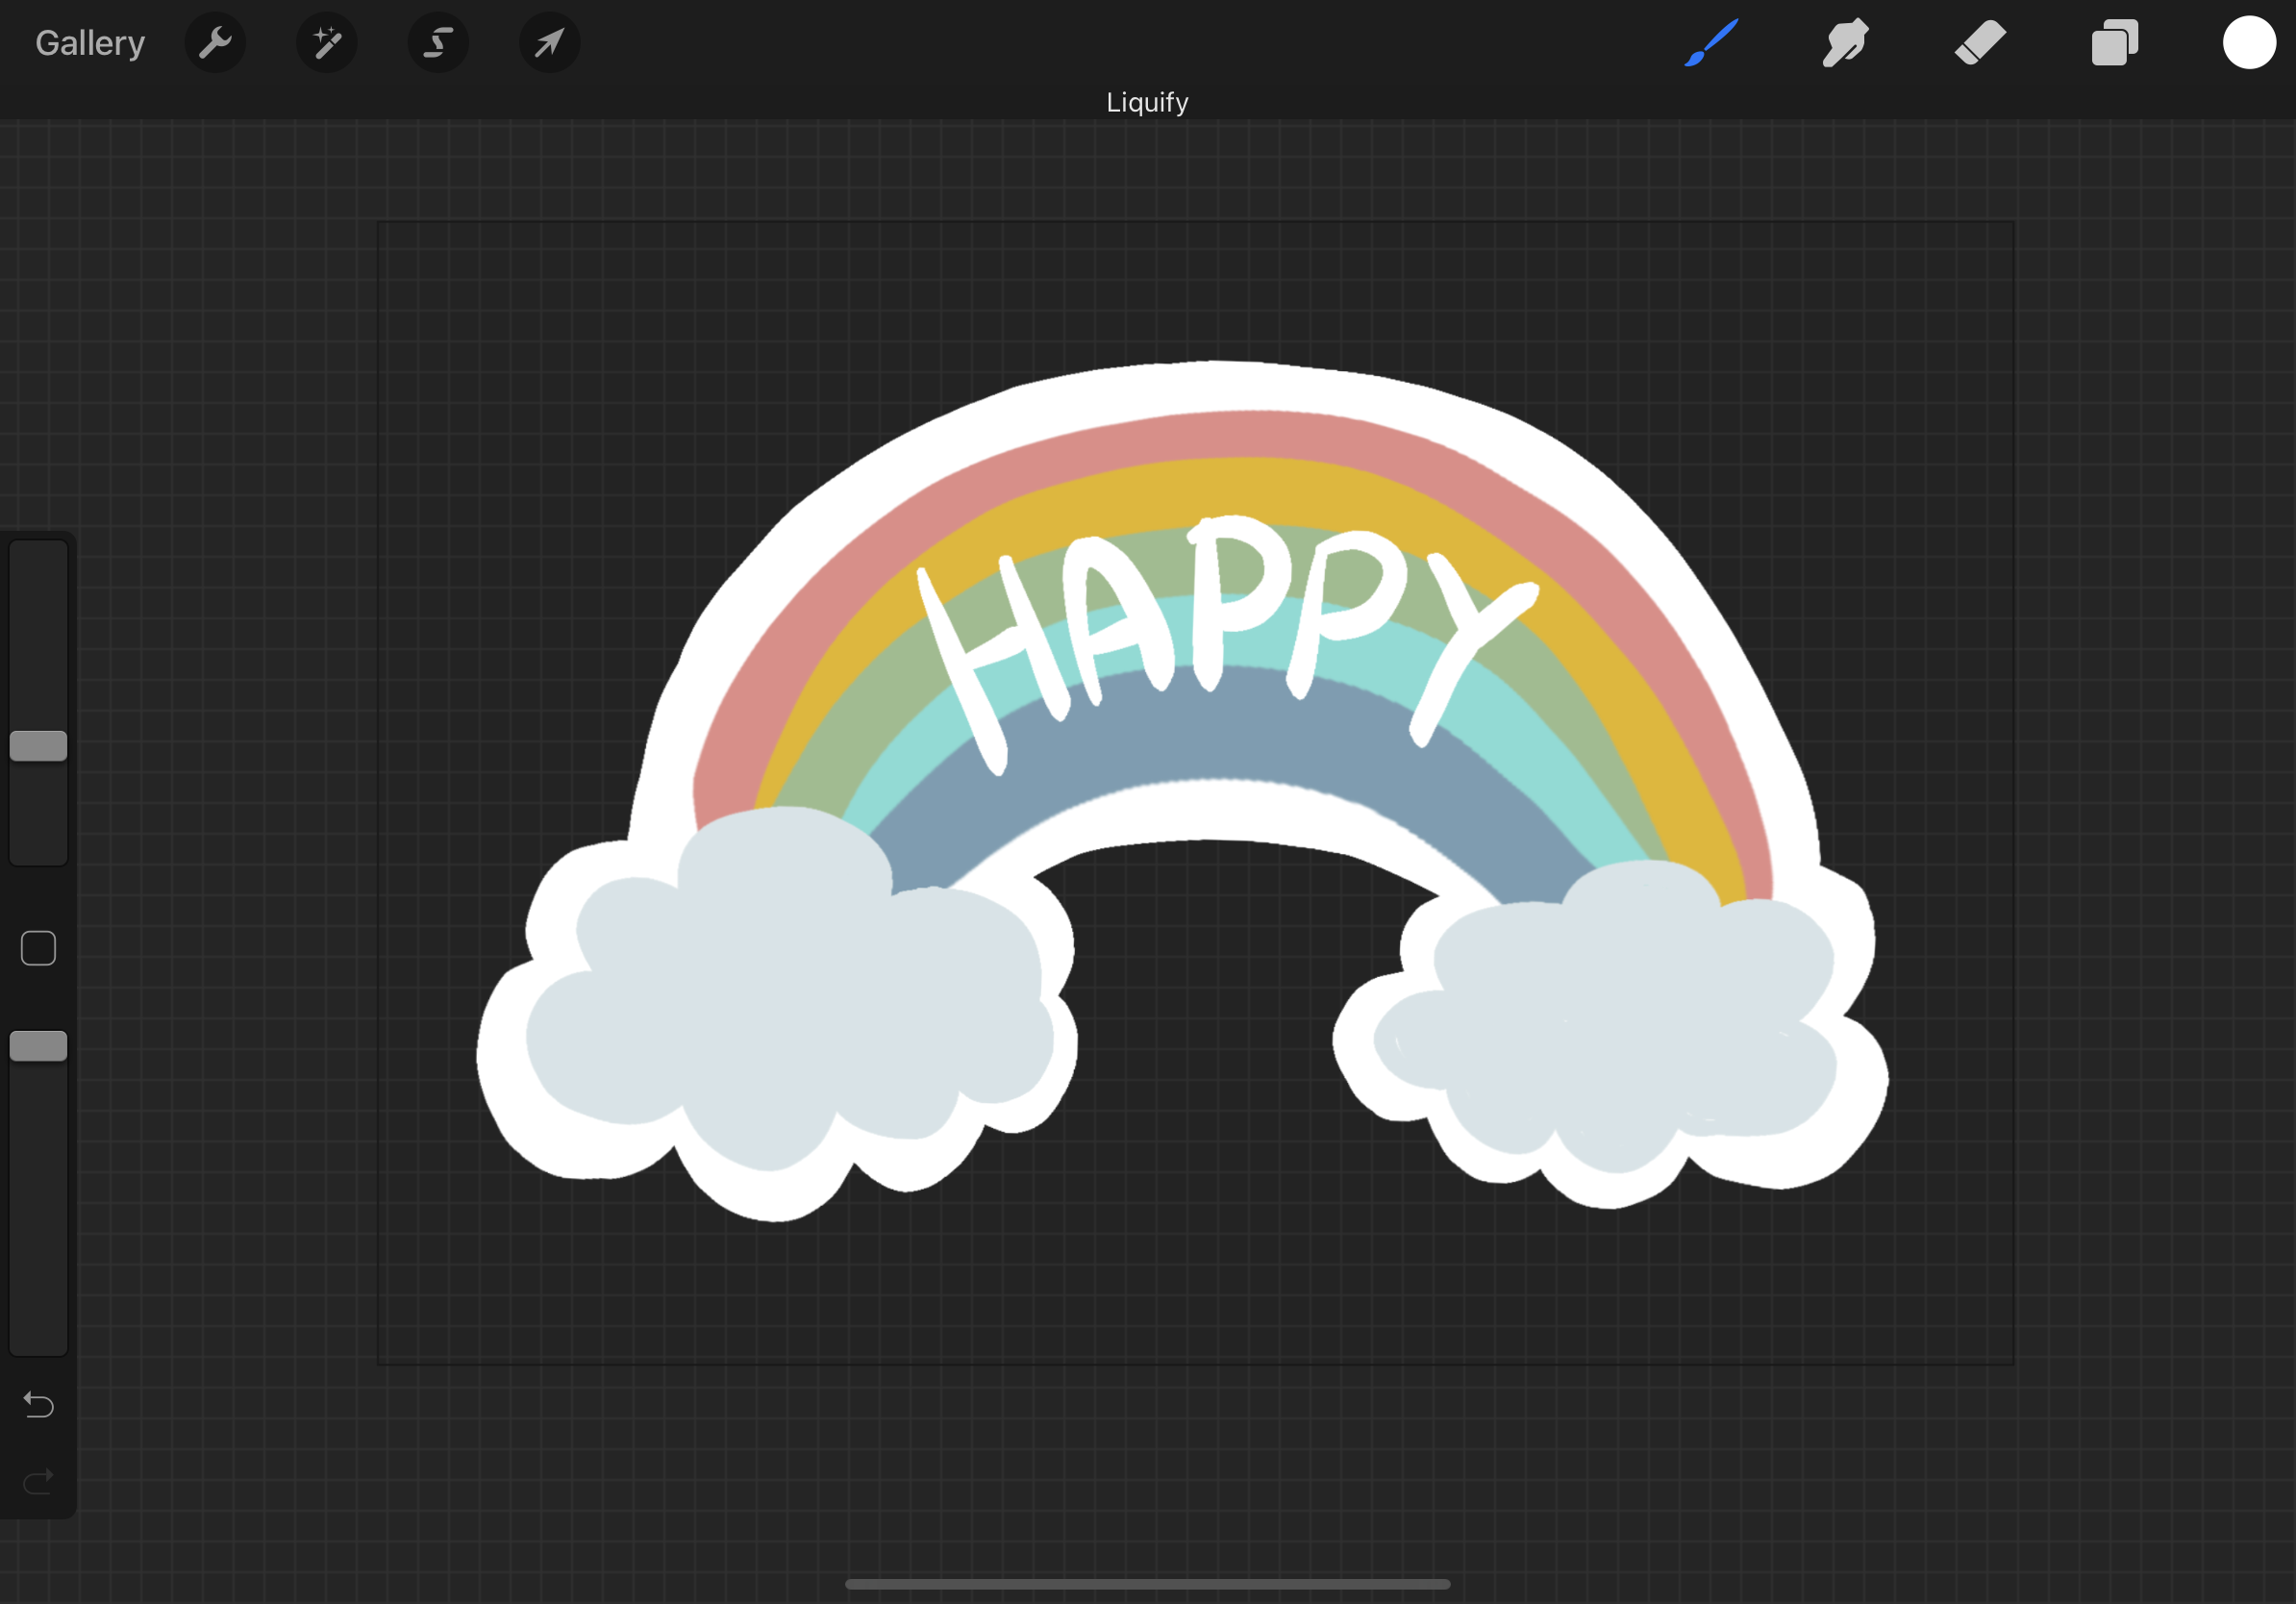Switch to the Smudge tool
The image size is (2296, 1604).
[1844, 42]
